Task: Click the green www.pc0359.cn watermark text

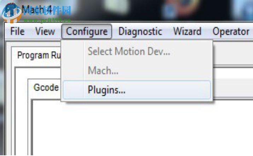Action: [47, 20]
